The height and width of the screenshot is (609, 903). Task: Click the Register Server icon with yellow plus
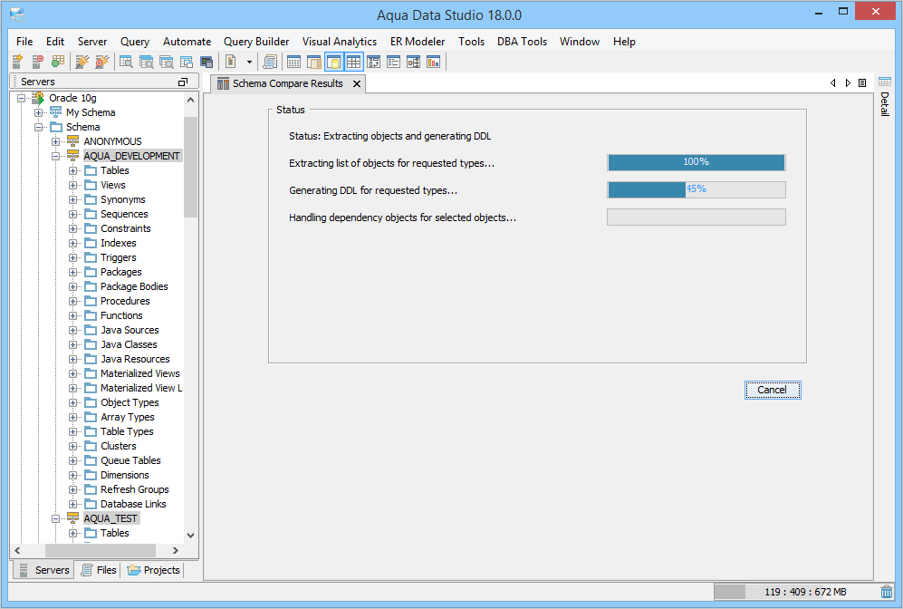point(17,62)
